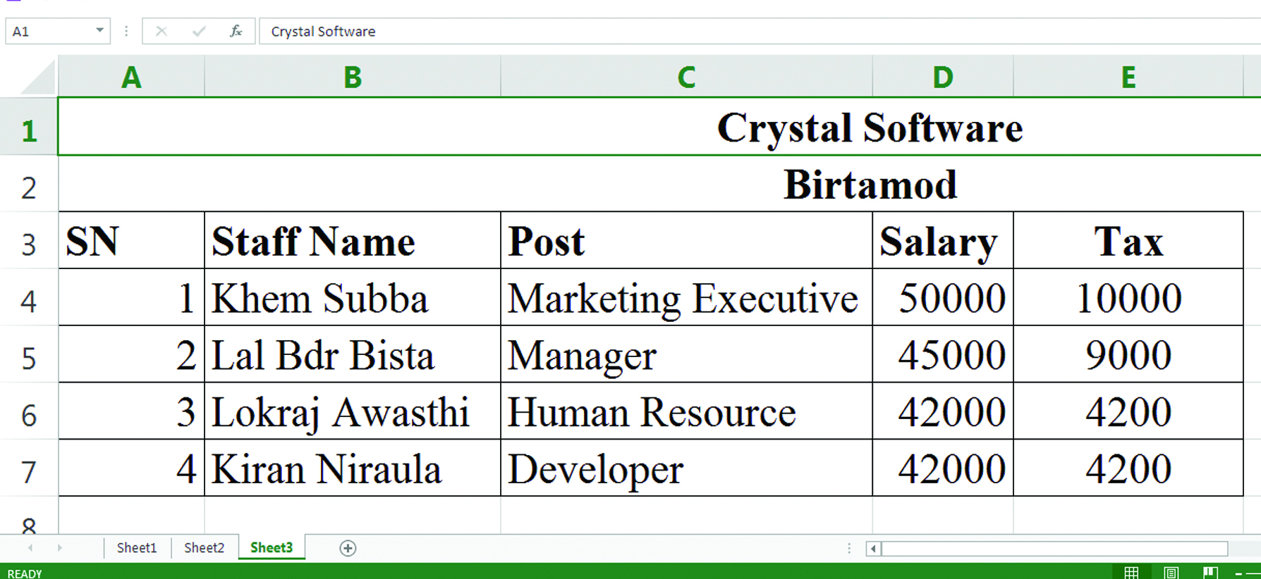Expand the Name Box dropdown arrow
1261x579 pixels.
click(x=99, y=30)
